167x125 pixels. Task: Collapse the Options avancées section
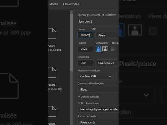[89, 97]
